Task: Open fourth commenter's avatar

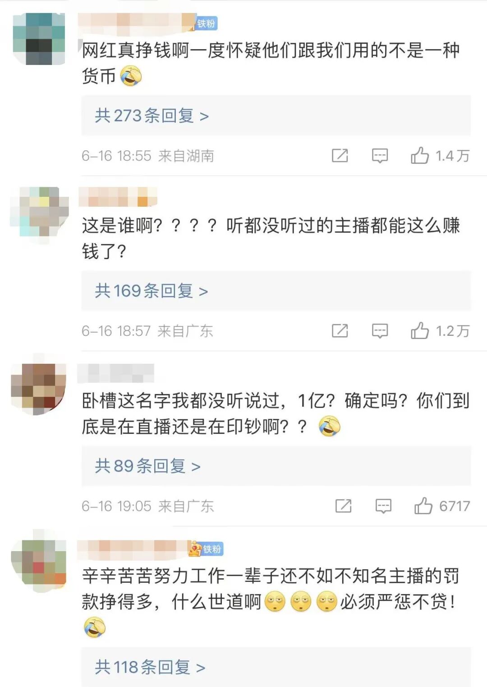Action: 39,562
